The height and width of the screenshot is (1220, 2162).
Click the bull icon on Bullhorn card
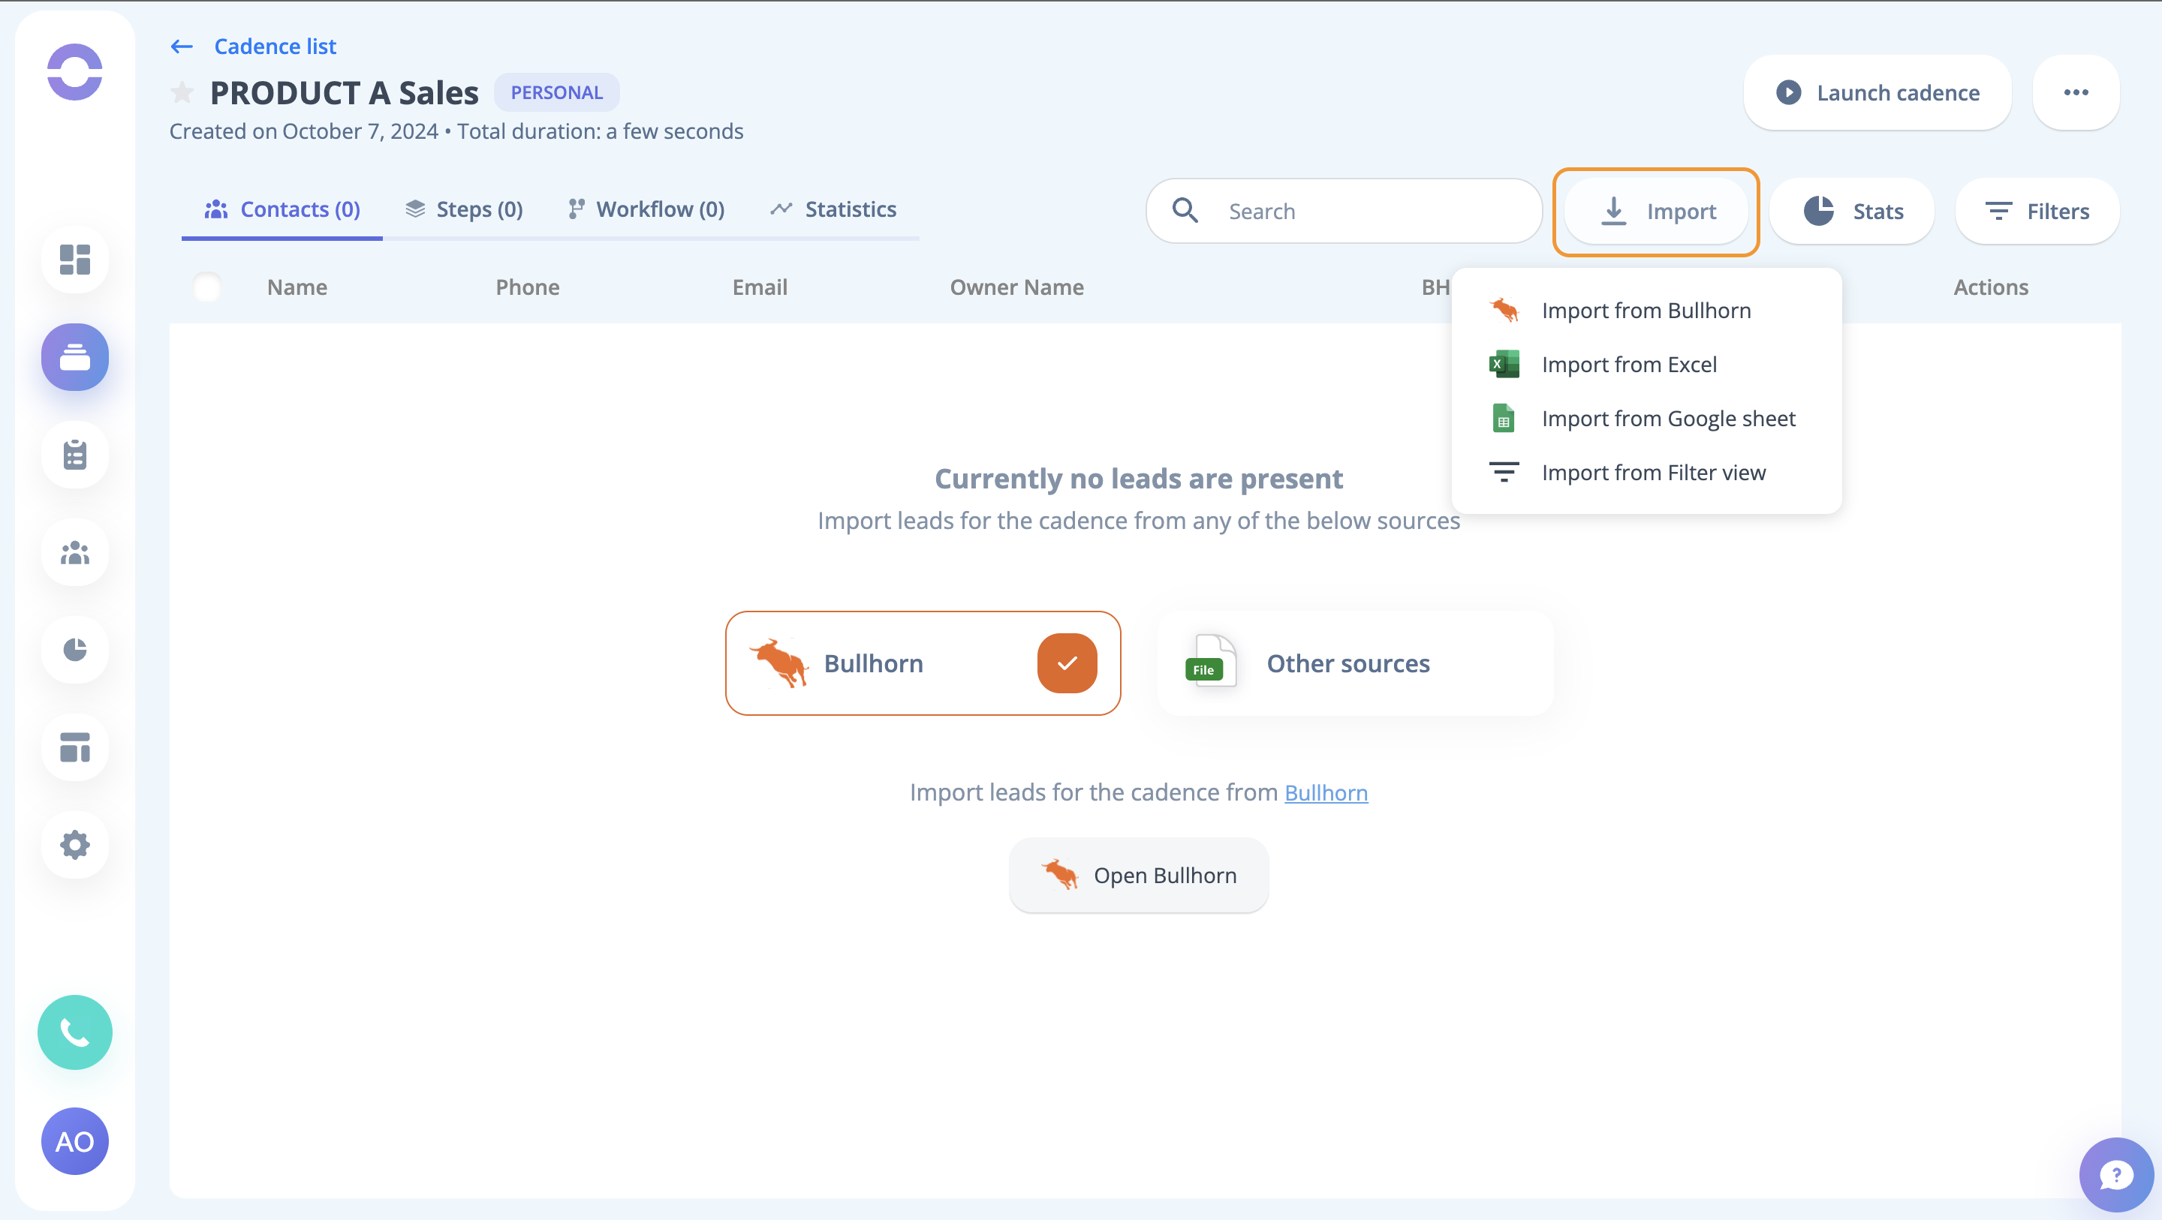tap(779, 663)
